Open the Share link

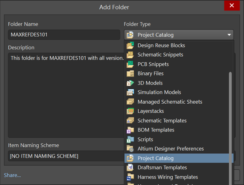(x=12, y=175)
